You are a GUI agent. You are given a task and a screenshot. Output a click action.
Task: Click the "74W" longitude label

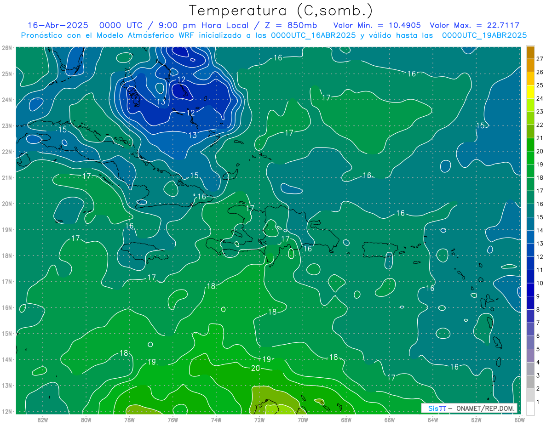click(x=216, y=419)
